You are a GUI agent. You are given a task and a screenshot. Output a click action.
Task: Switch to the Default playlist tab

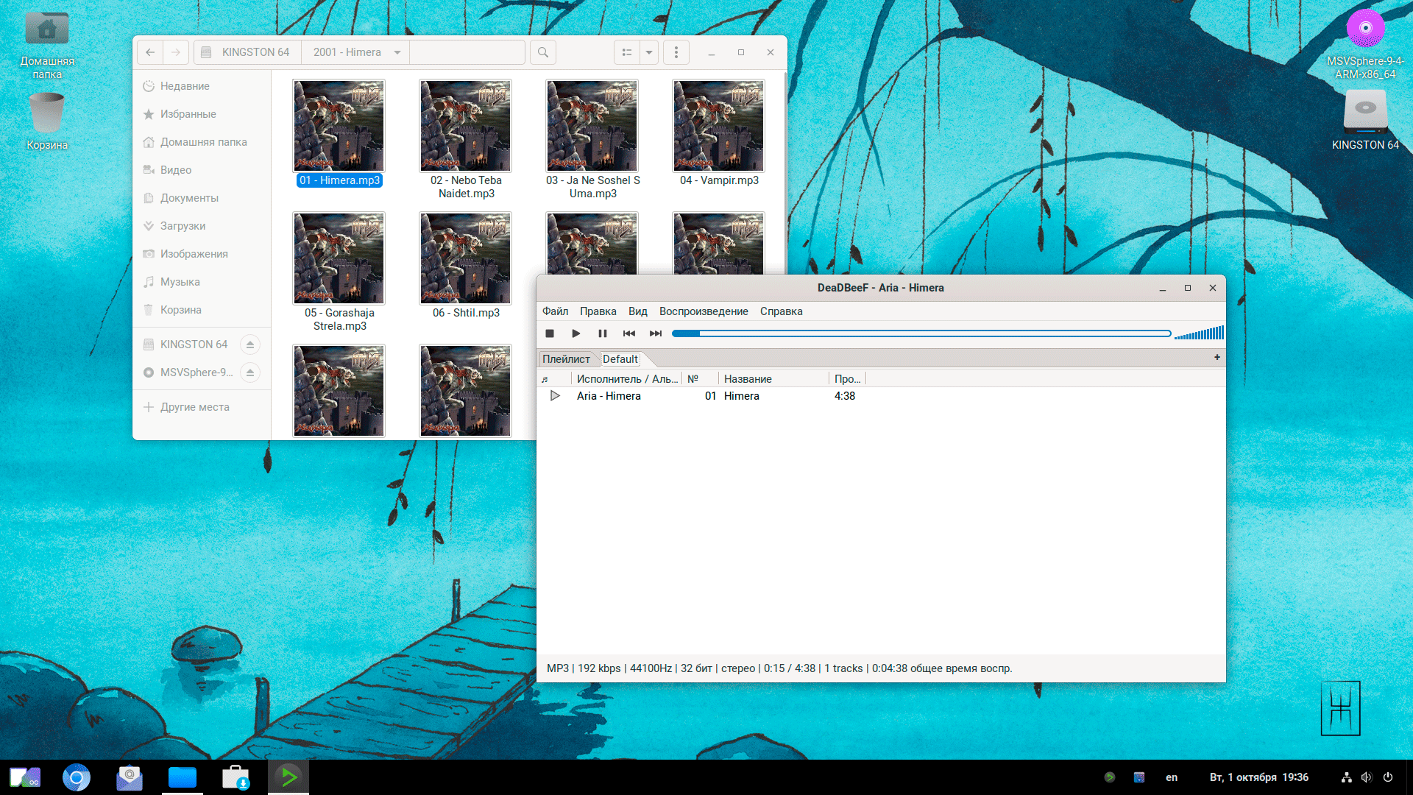(x=620, y=359)
